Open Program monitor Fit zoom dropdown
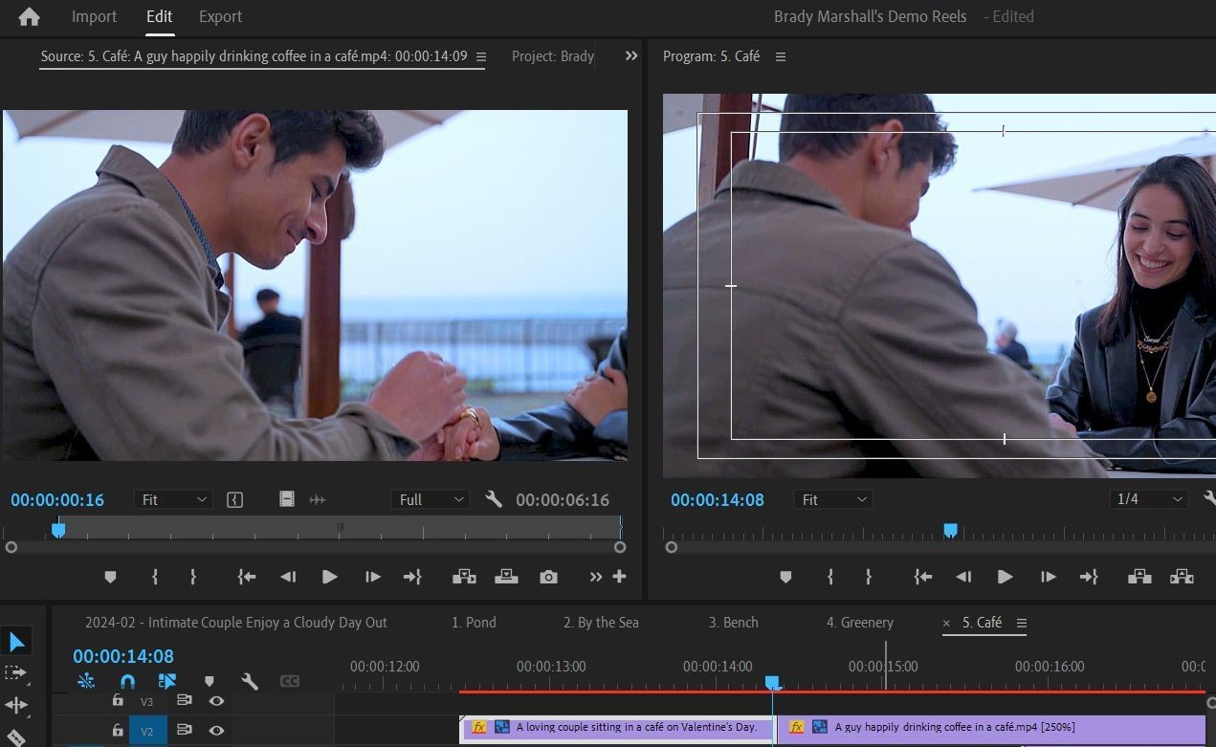This screenshot has height=747, width=1216. pos(833,499)
